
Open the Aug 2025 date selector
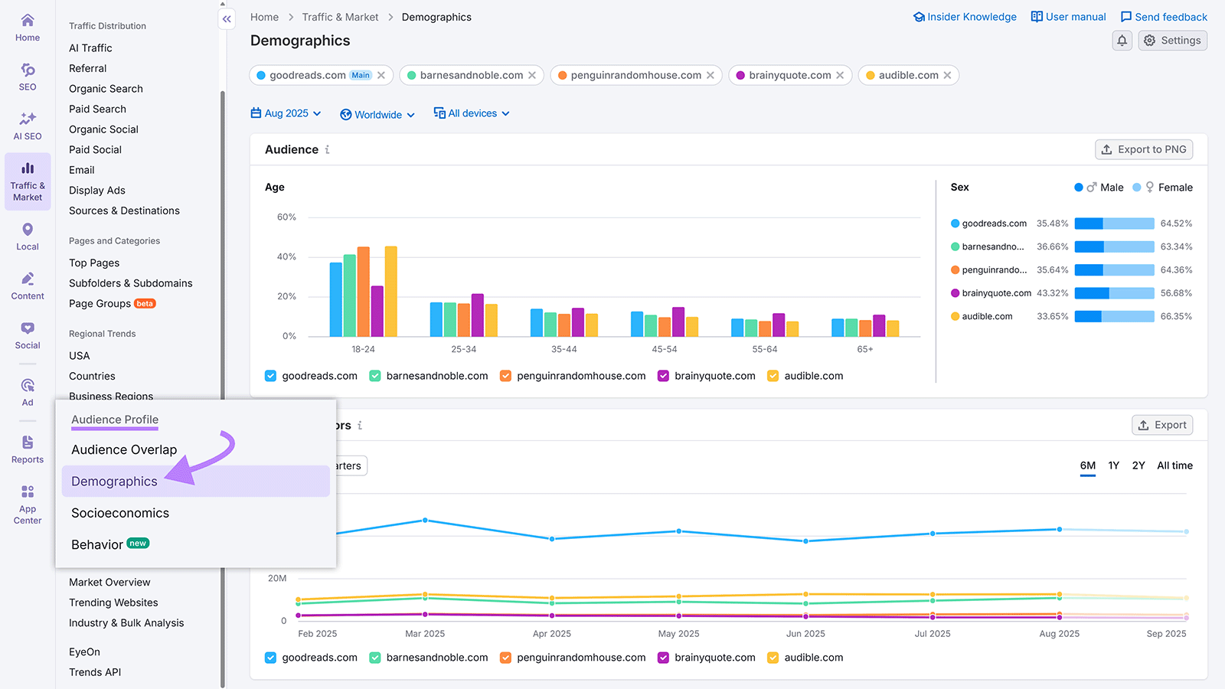coord(285,113)
